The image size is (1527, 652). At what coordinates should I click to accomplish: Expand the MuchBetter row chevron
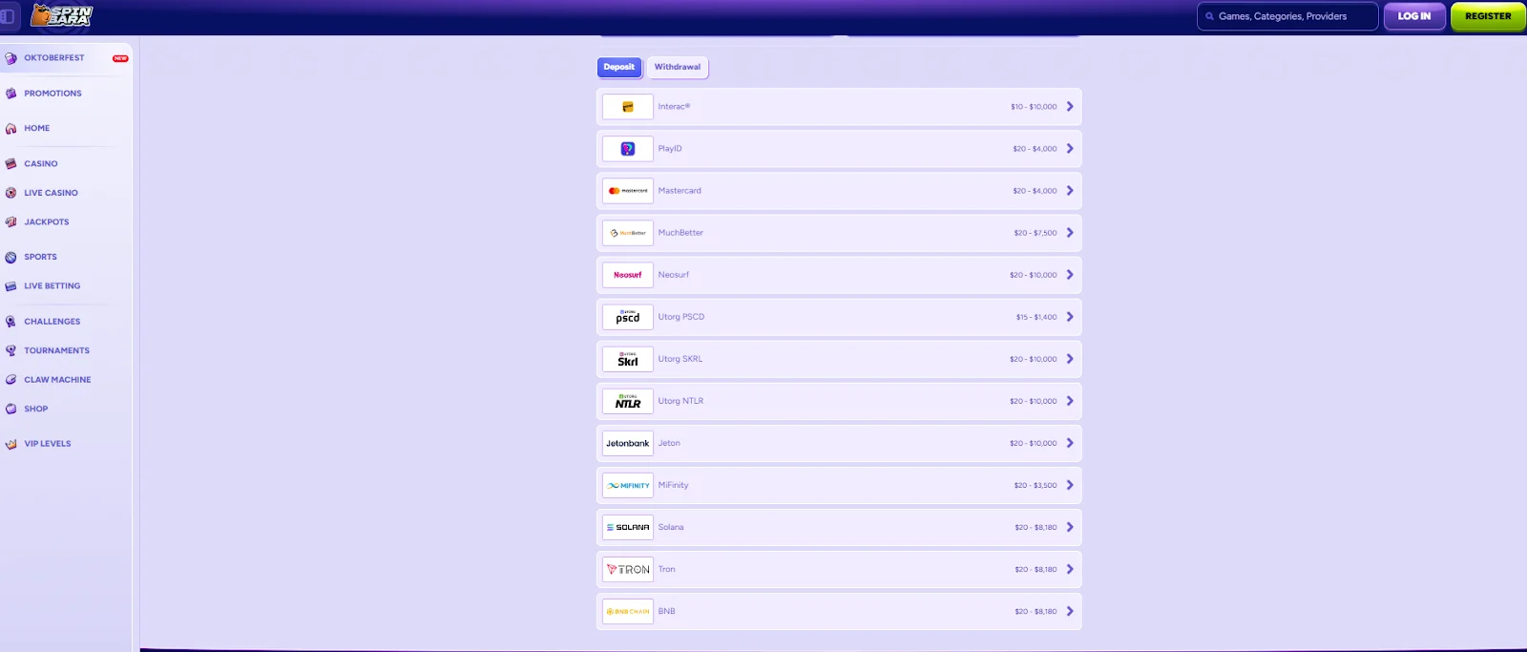click(x=1070, y=233)
